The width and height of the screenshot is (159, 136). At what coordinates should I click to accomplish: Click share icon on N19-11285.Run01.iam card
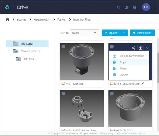coord(133,48)
